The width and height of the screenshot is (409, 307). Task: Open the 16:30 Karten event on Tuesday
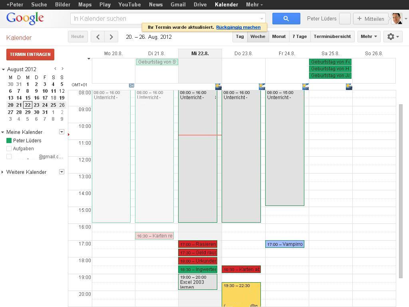tap(155, 236)
